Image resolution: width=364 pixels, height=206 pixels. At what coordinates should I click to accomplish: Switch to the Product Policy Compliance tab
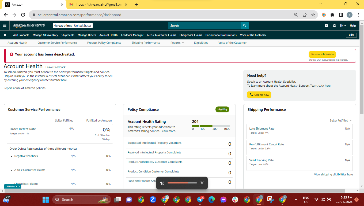[x=104, y=43]
